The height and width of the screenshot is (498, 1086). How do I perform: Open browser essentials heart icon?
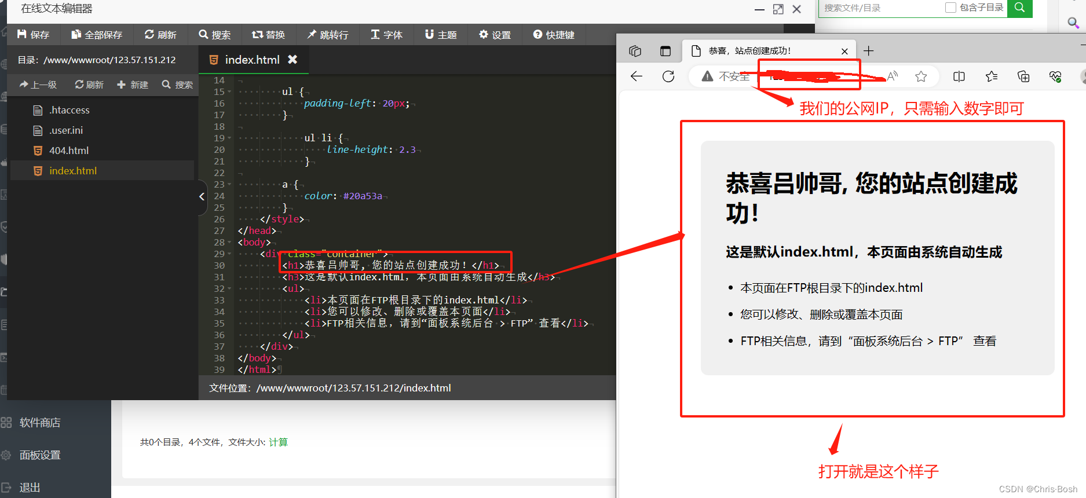[x=1055, y=76]
